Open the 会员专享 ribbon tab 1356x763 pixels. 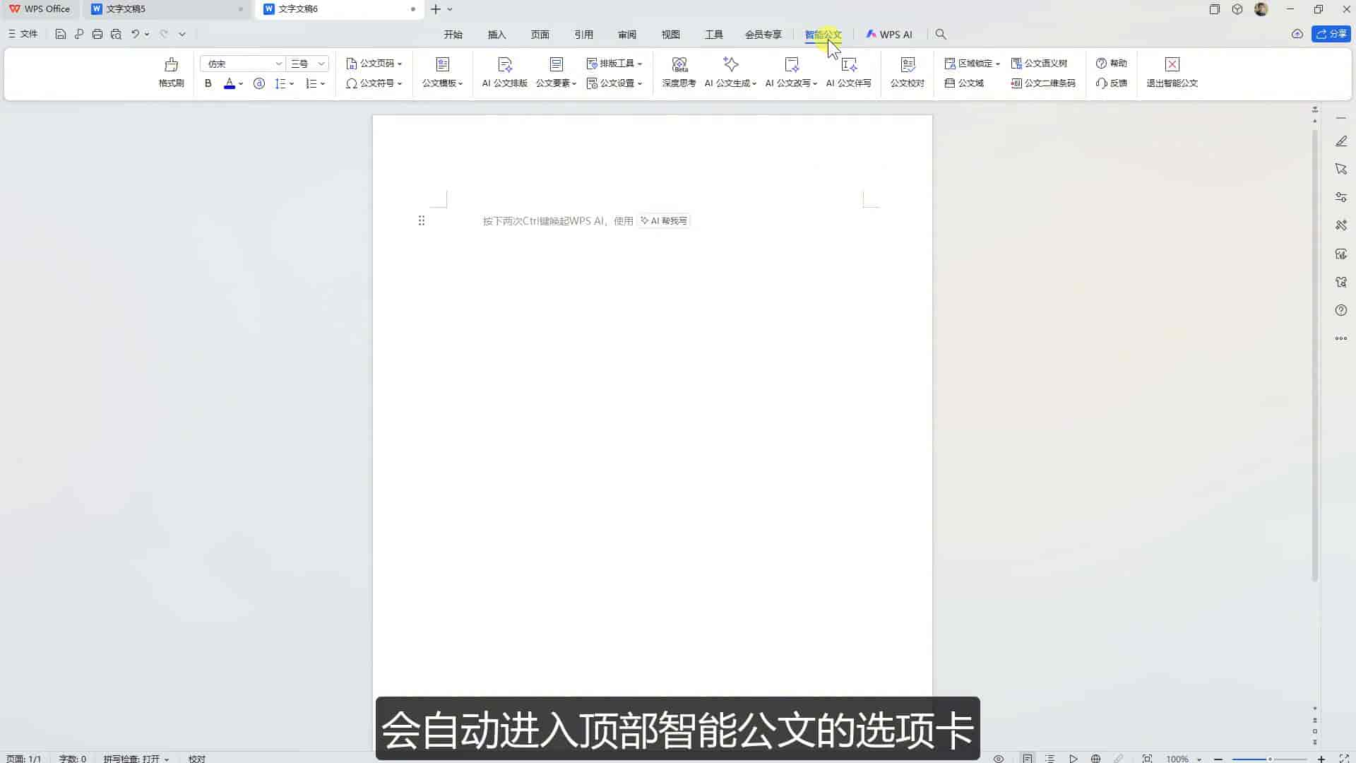tap(763, 35)
